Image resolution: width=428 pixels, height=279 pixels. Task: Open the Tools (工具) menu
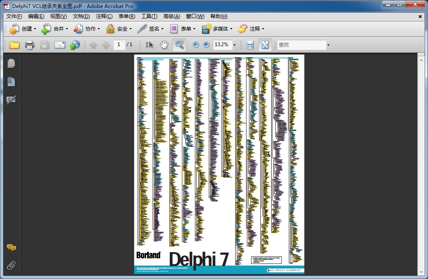pyautogui.click(x=149, y=16)
